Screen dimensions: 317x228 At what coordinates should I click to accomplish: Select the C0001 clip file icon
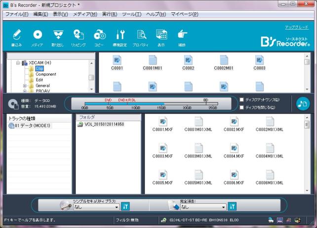coord(117,63)
